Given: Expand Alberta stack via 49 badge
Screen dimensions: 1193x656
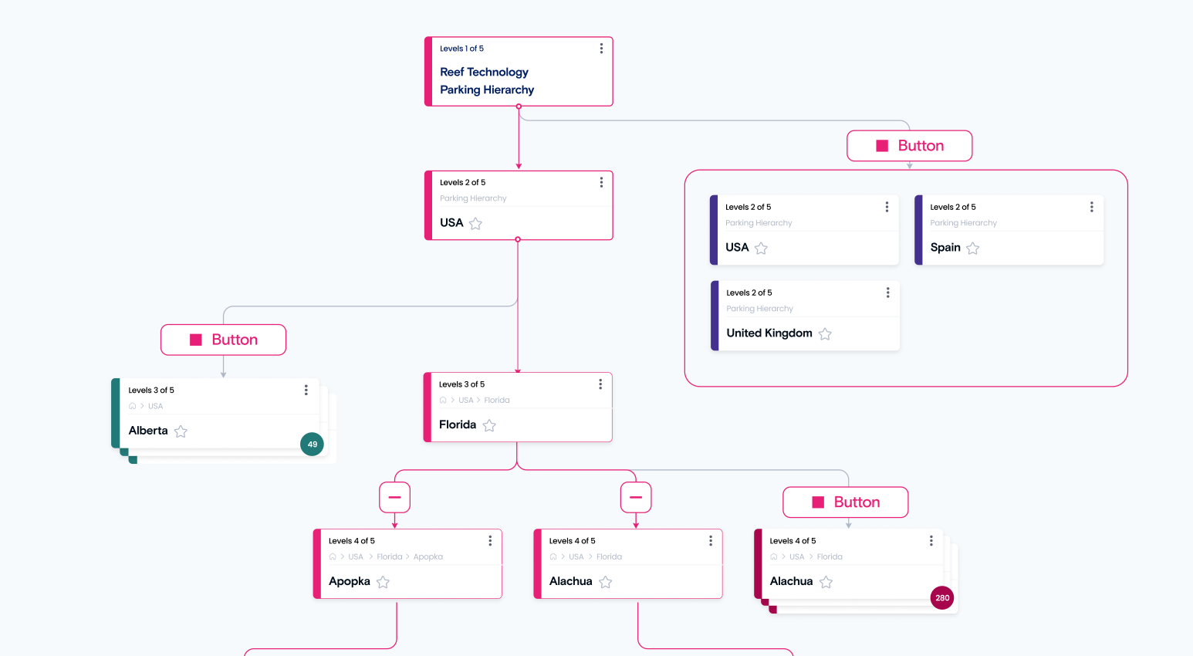Looking at the screenshot, I should [312, 444].
